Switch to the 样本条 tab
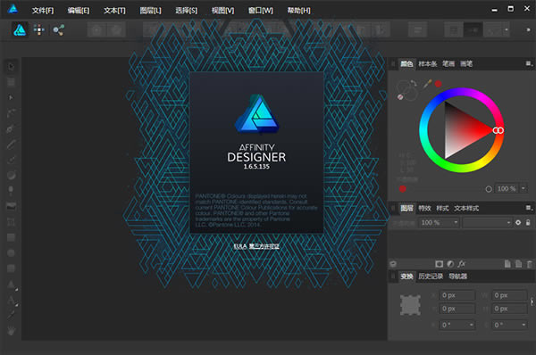The image size is (536, 355). pos(428,64)
